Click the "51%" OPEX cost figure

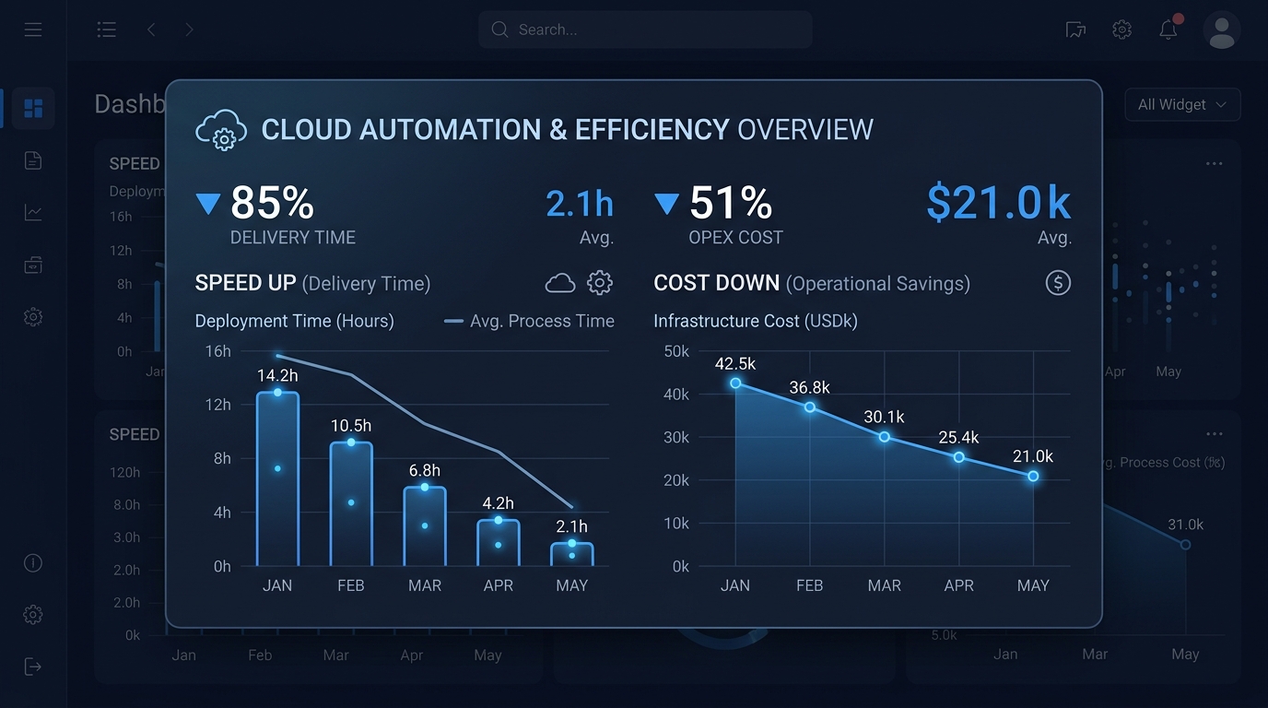pyautogui.click(x=731, y=203)
